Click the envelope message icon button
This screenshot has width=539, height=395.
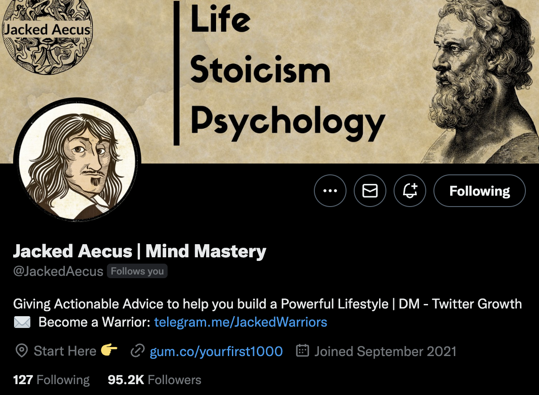(370, 191)
